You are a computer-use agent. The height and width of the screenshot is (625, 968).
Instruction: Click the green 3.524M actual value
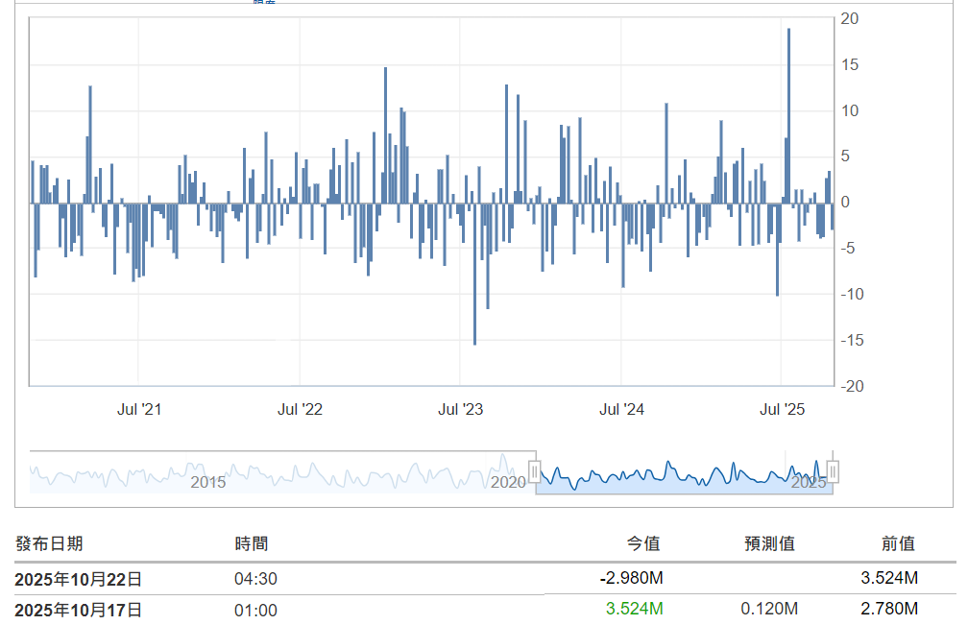click(634, 609)
